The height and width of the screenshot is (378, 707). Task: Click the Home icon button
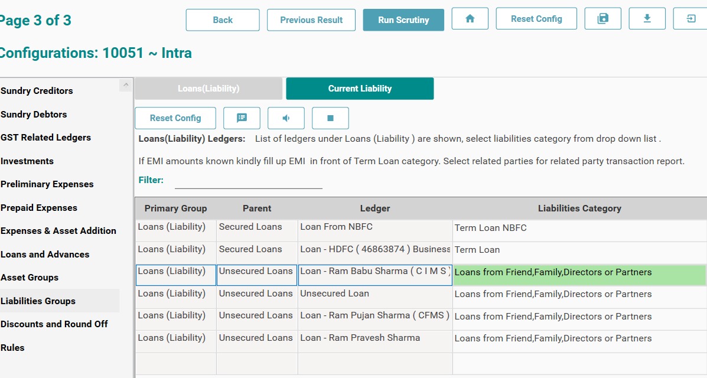[x=470, y=19]
